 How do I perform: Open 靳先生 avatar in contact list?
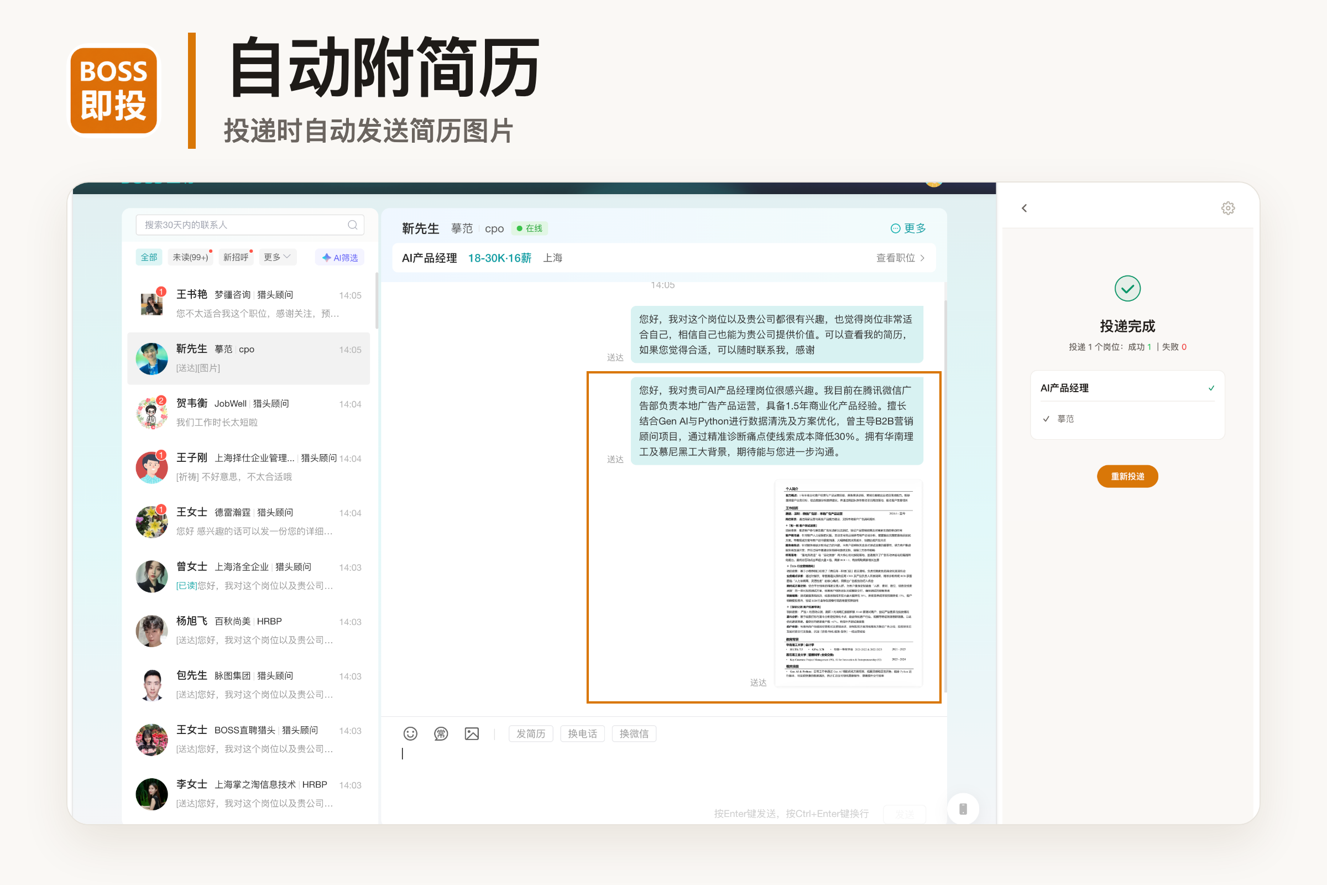pyautogui.click(x=151, y=358)
